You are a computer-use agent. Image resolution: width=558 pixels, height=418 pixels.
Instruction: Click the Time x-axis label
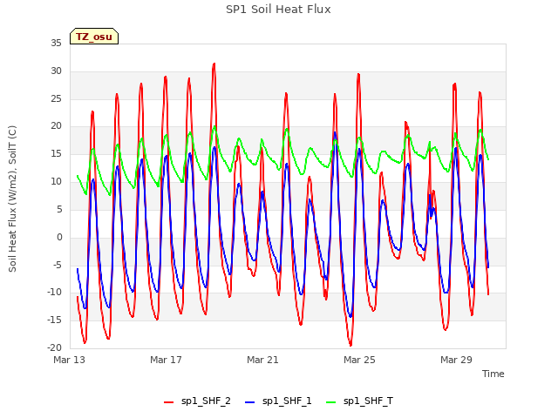[x=493, y=374]
